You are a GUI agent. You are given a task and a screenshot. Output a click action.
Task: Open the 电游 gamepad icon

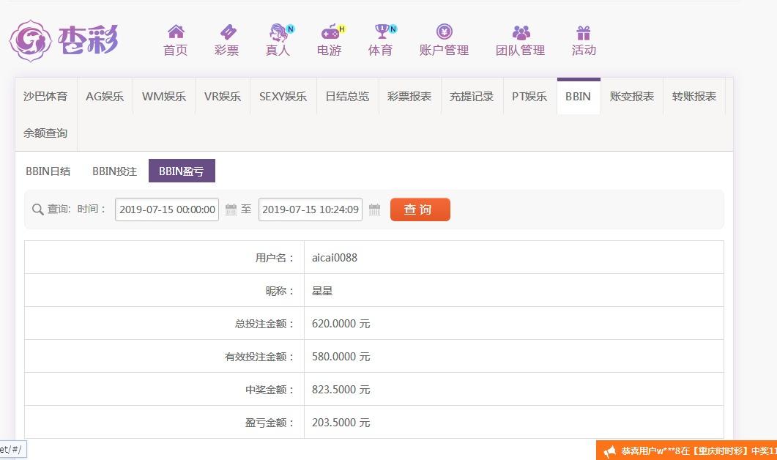(330, 32)
